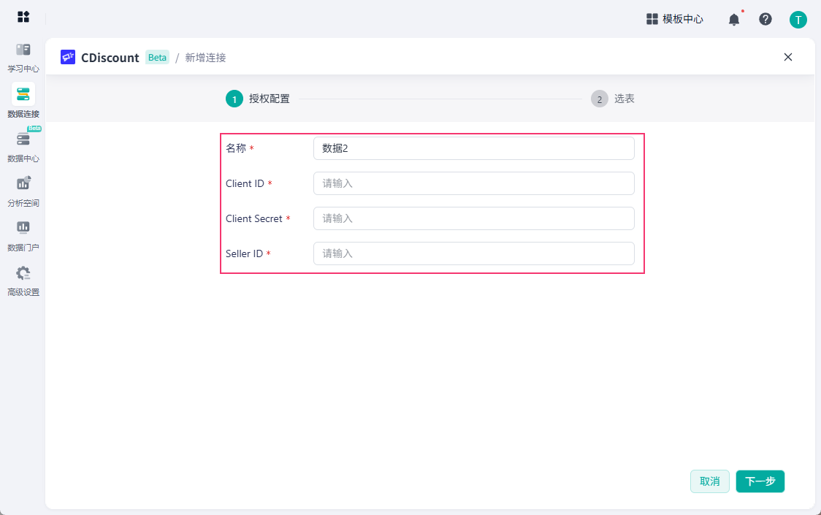The width and height of the screenshot is (821, 515).
Task: Open 学习中心 in the sidebar
Action: 23,58
